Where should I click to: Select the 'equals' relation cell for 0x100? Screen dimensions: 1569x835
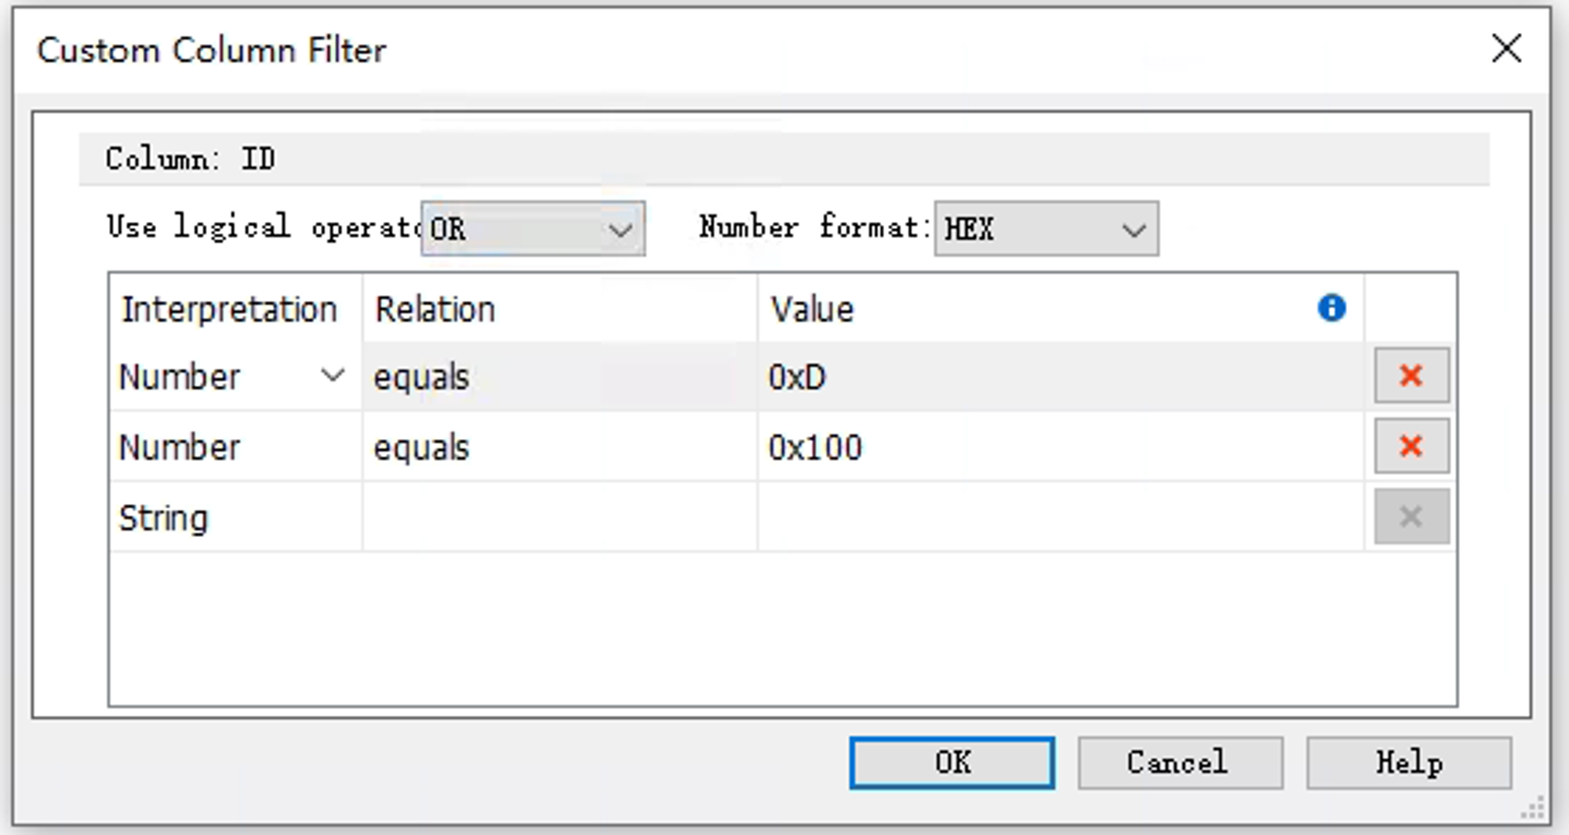560,447
